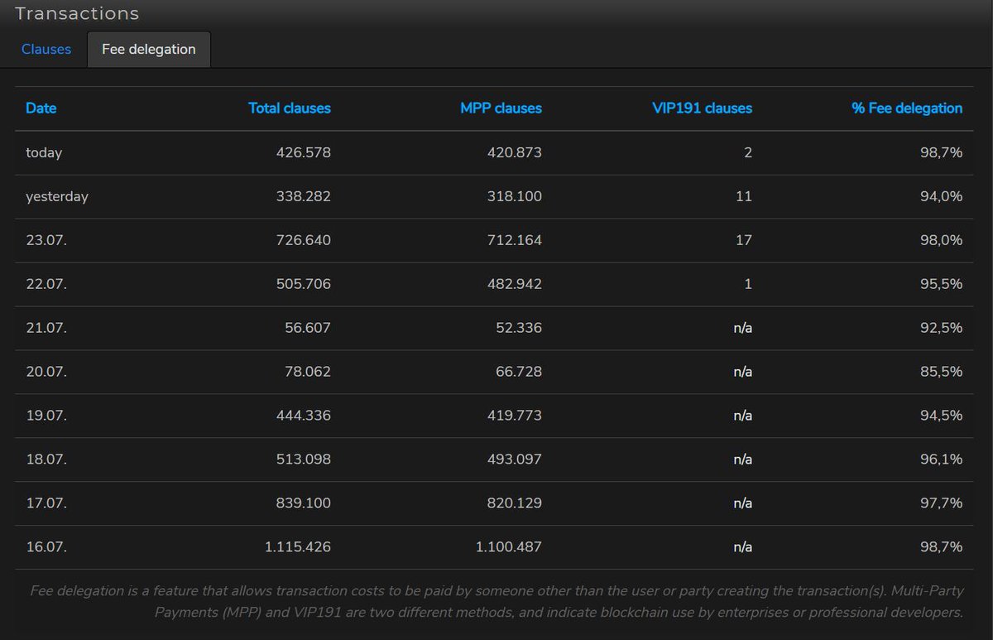Viewport: 993px width, 640px height.
Task: Click VIP191 value 1 in 22.07. row
Action: 748,284
